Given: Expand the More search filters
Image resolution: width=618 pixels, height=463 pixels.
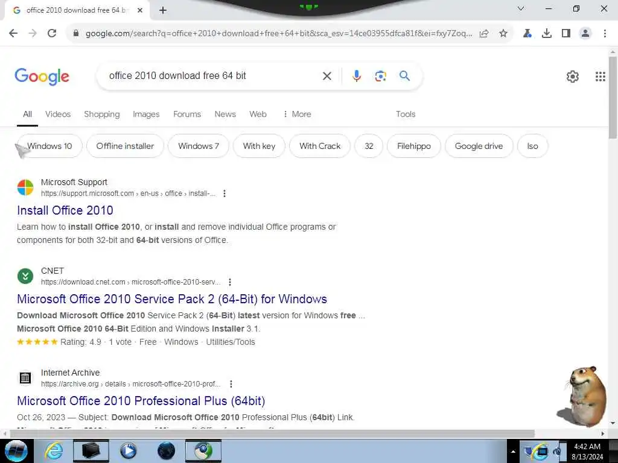Looking at the screenshot, I should click(x=297, y=114).
